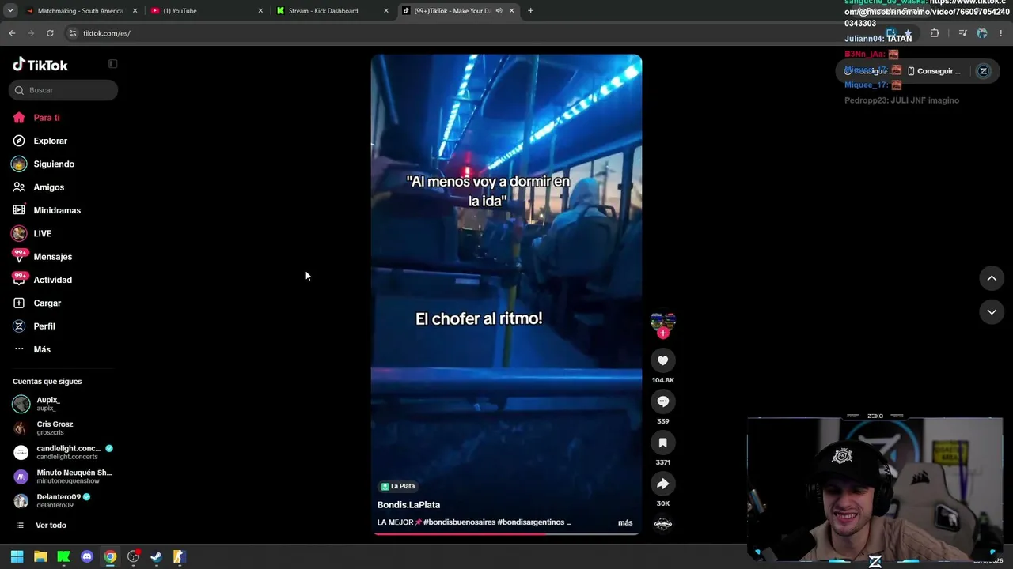Switch to the YouTube tab
1013x569 pixels.
(207, 11)
